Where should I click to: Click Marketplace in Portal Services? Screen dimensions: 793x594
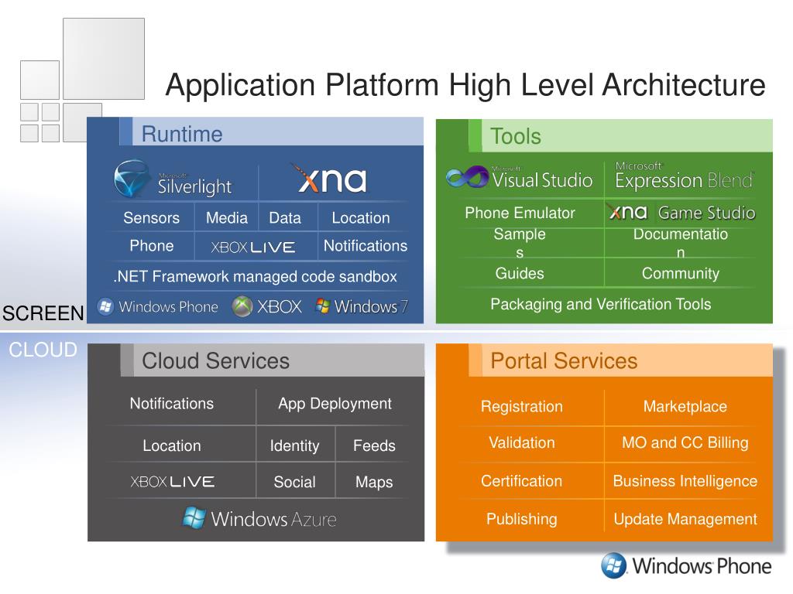[x=685, y=406]
